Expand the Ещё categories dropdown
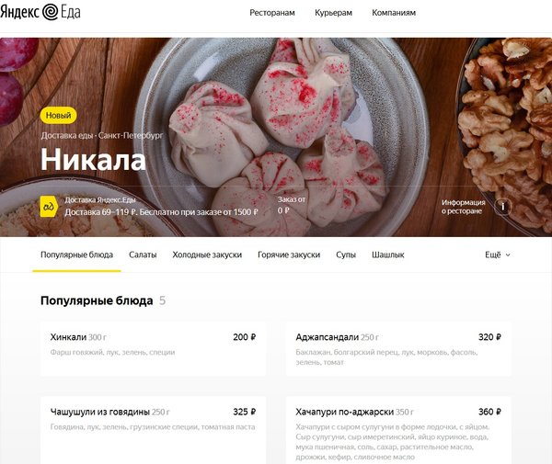Screen dimensions: 552x464 point(498,255)
